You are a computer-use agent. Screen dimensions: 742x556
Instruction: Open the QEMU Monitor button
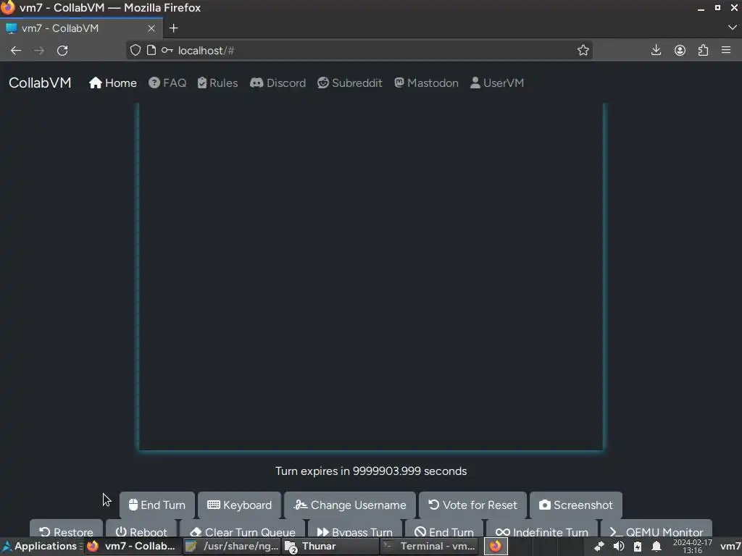click(656, 529)
